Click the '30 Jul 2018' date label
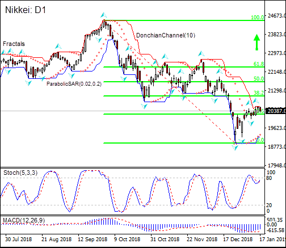 click(18, 239)
